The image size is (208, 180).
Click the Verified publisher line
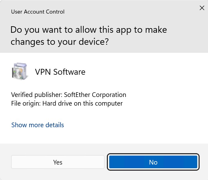69,95
